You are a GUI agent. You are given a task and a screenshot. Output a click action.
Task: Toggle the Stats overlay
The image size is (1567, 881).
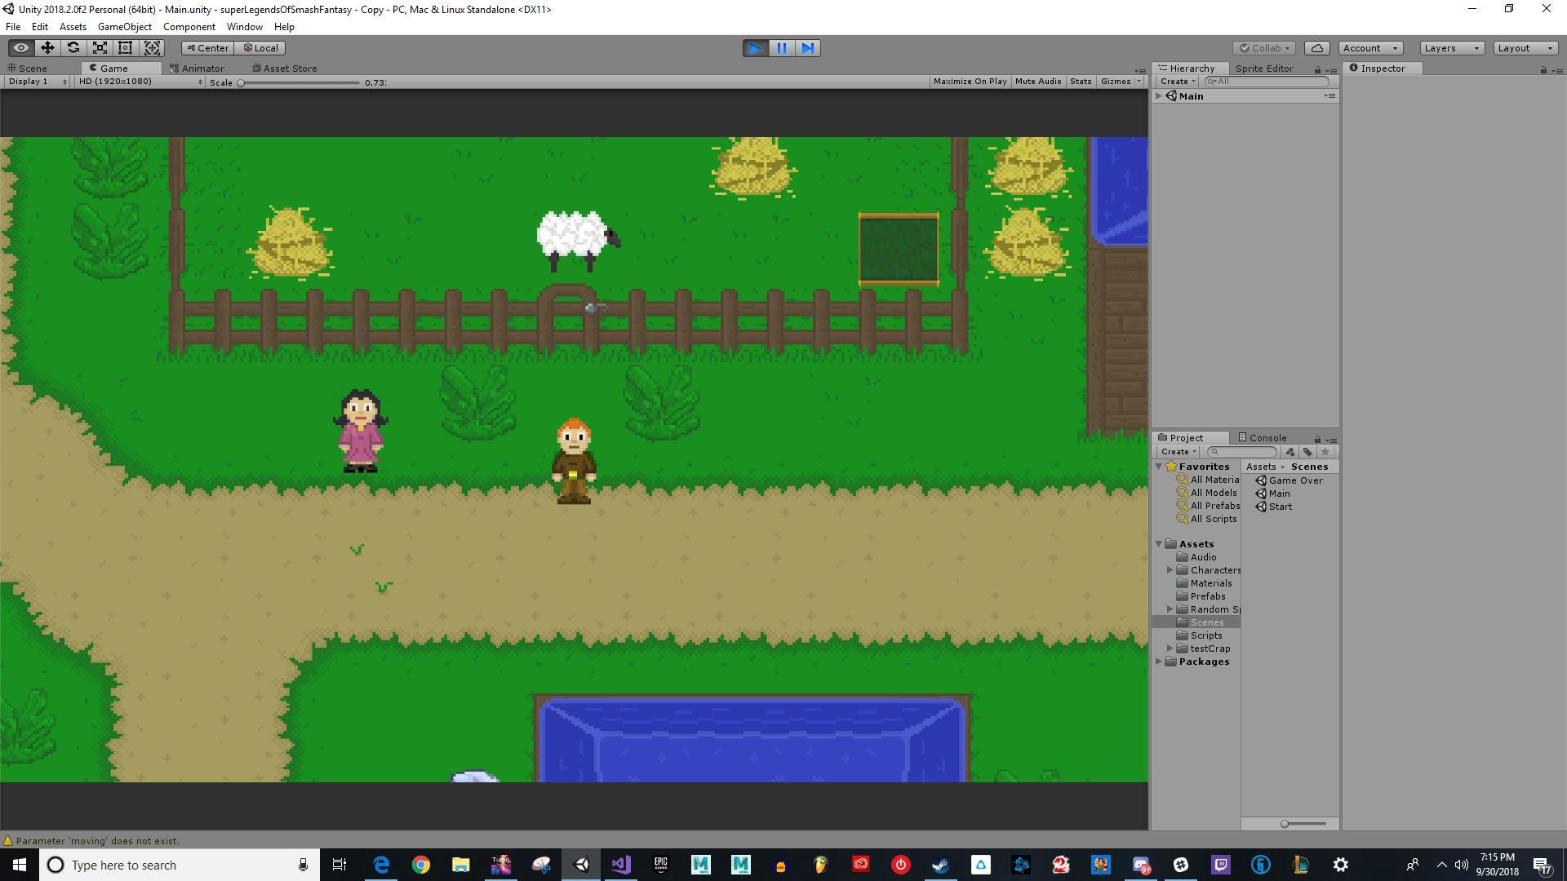[1081, 82]
